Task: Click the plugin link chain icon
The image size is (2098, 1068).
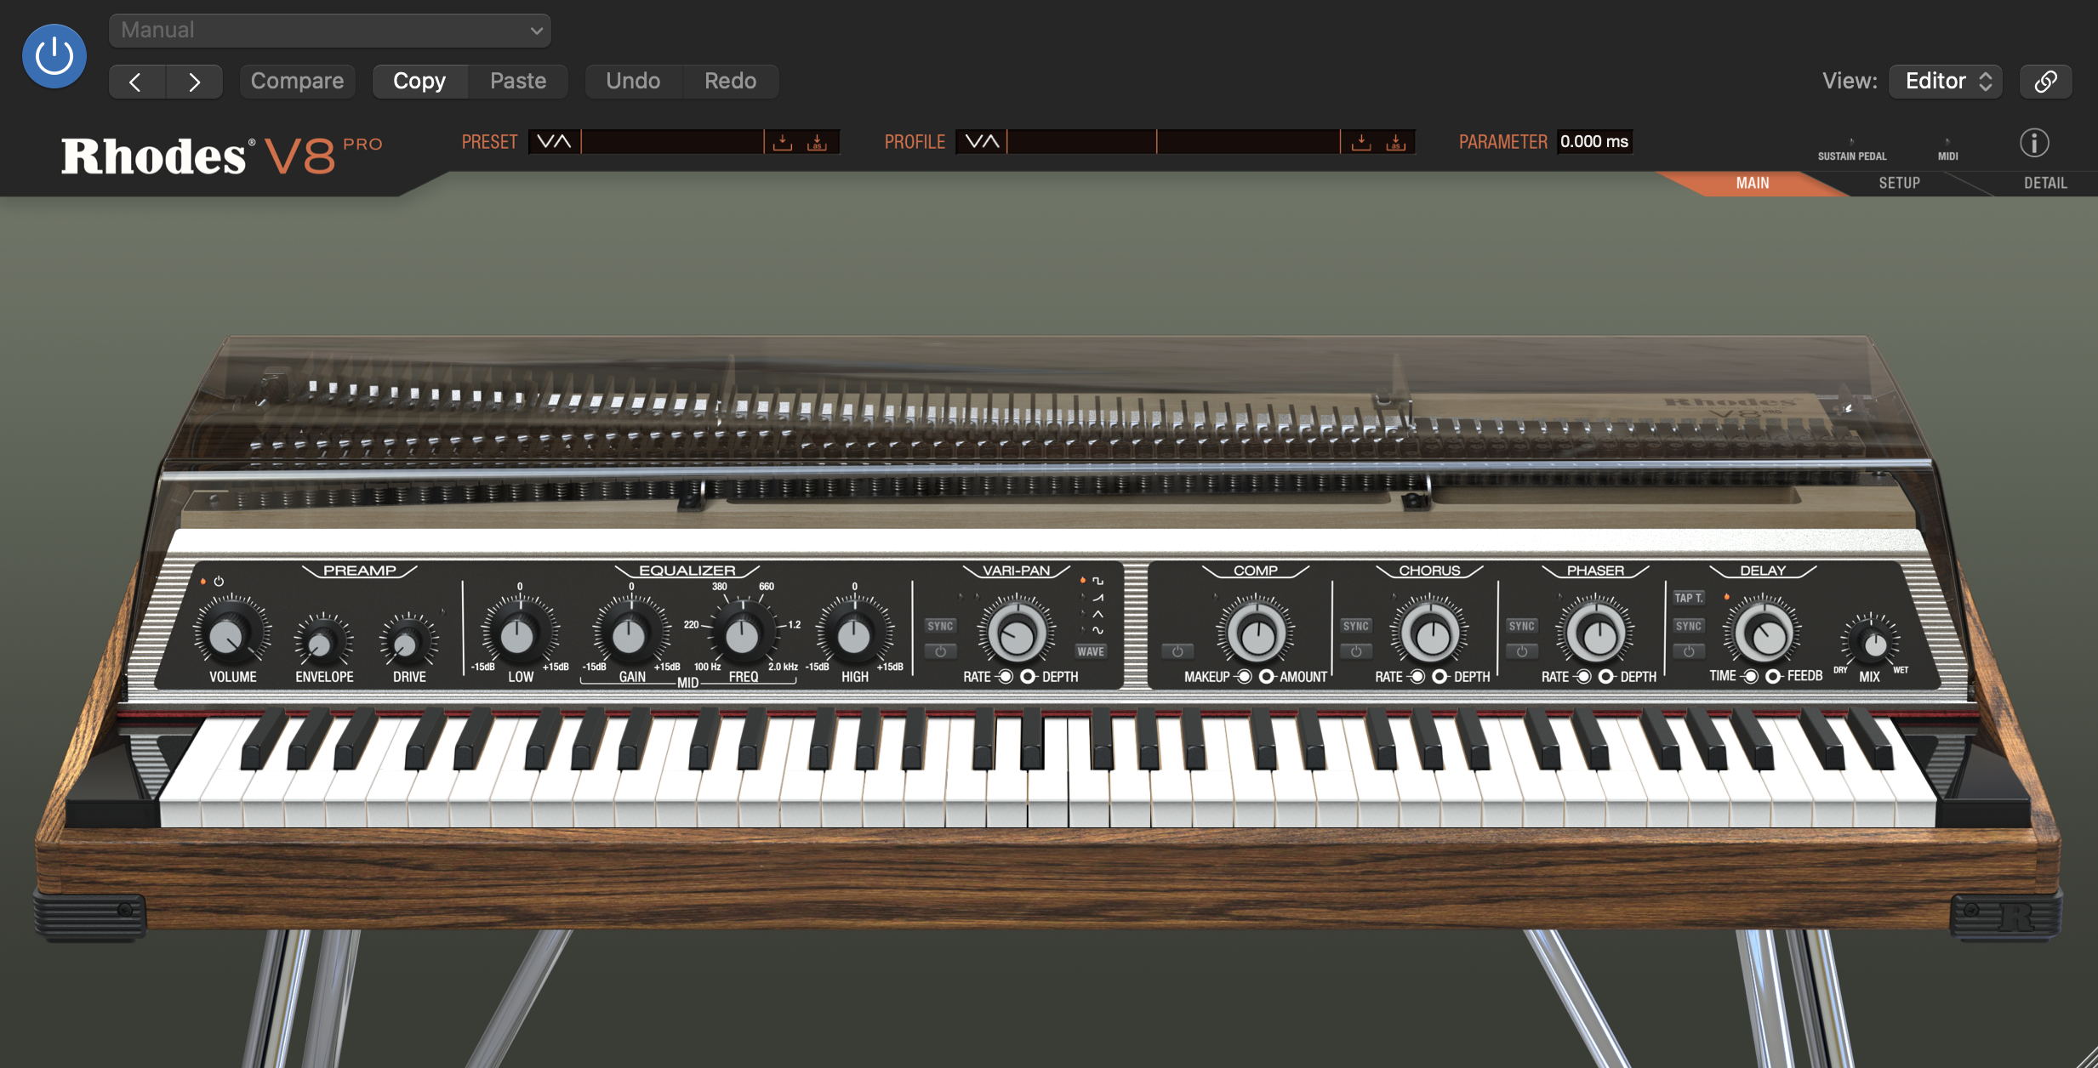Action: pos(2045,82)
